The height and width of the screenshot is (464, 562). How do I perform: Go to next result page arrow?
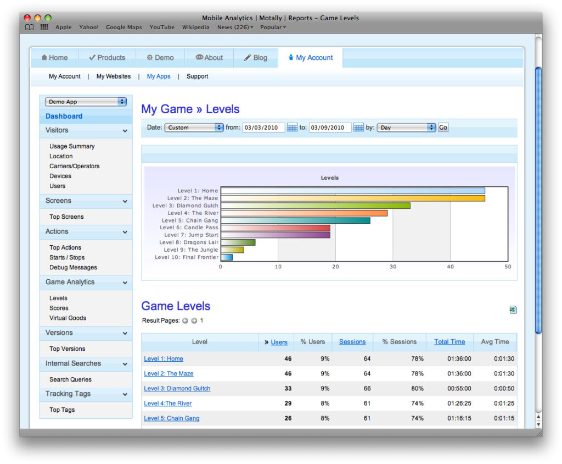point(194,321)
